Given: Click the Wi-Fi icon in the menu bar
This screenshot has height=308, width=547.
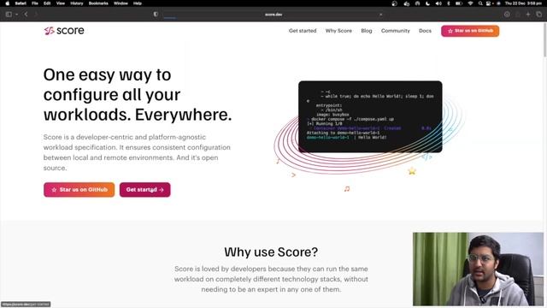Looking at the screenshot, I should [x=470, y=3].
